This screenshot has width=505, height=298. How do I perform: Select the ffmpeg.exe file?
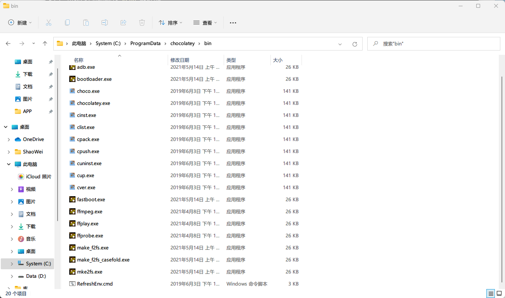click(x=89, y=212)
